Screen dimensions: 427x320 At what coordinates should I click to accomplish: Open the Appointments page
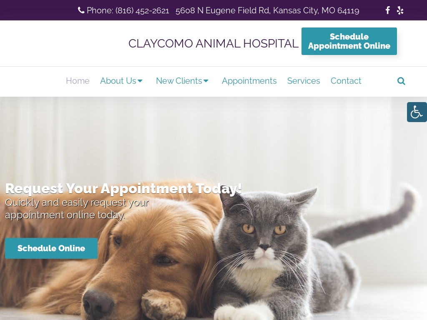pyautogui.click(x=249, y=81)
